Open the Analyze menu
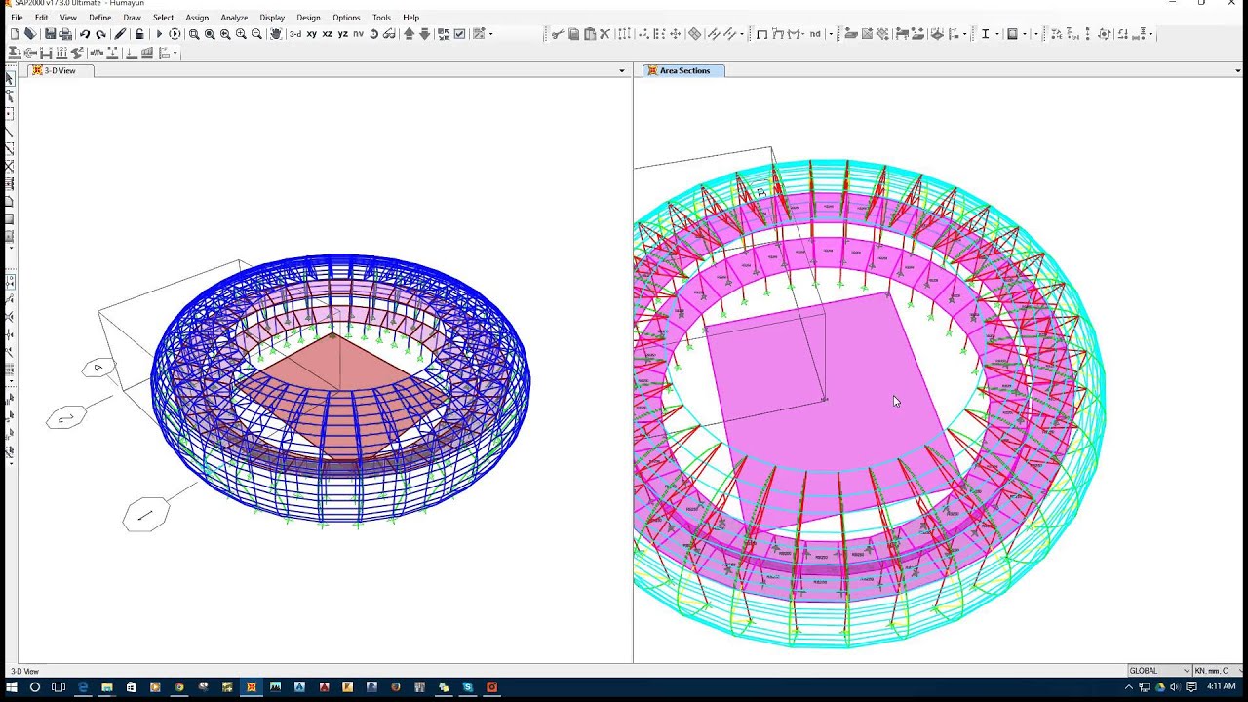The width and height of the screenshot is (1248, 702). 234,18
